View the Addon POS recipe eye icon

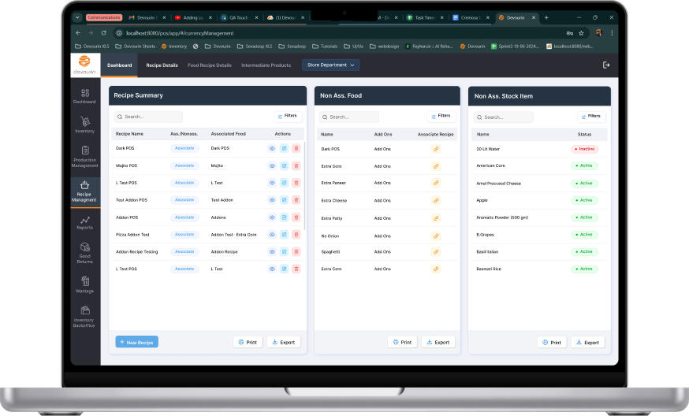click(x=272, y=217)
